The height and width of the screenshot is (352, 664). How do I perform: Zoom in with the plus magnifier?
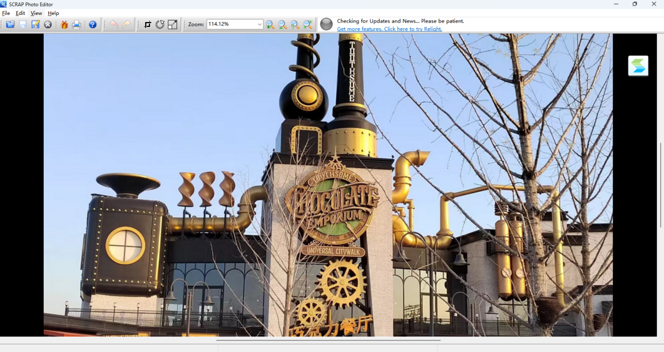270,24
